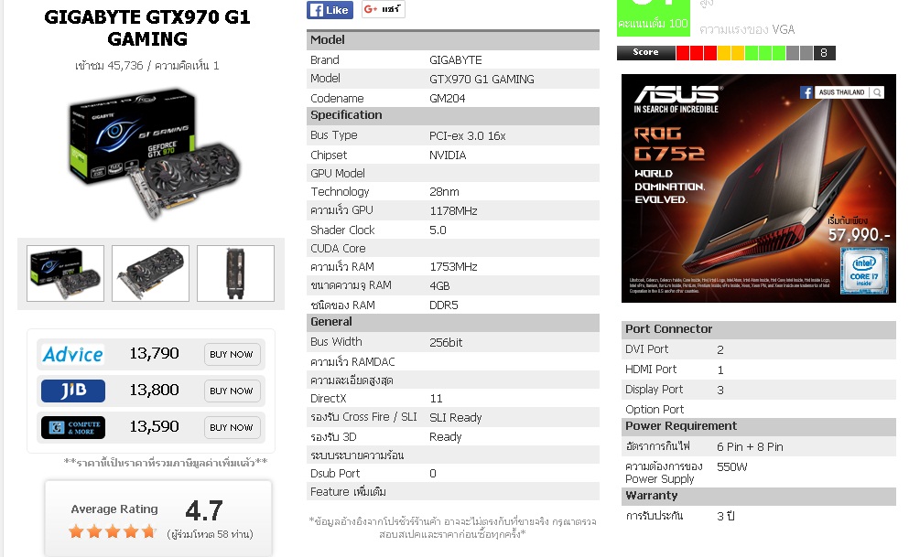
Task: Open the JIB store logo
Action: tap(73, 391)
